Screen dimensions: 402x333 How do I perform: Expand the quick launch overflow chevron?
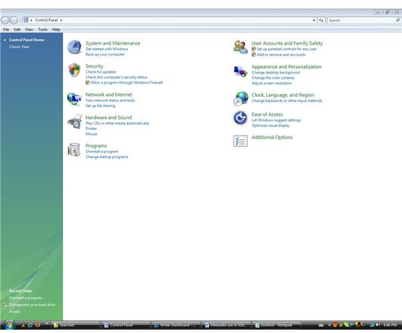pos(47,324)
